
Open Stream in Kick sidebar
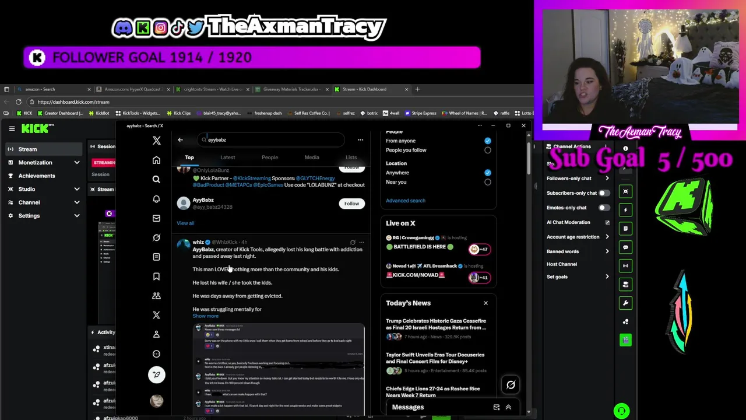(x=43, y=149)
